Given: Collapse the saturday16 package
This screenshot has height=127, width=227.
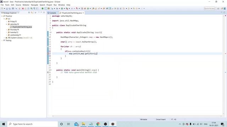Looking at the screenshot, I should pyautogui.click(x=6, y=24).
